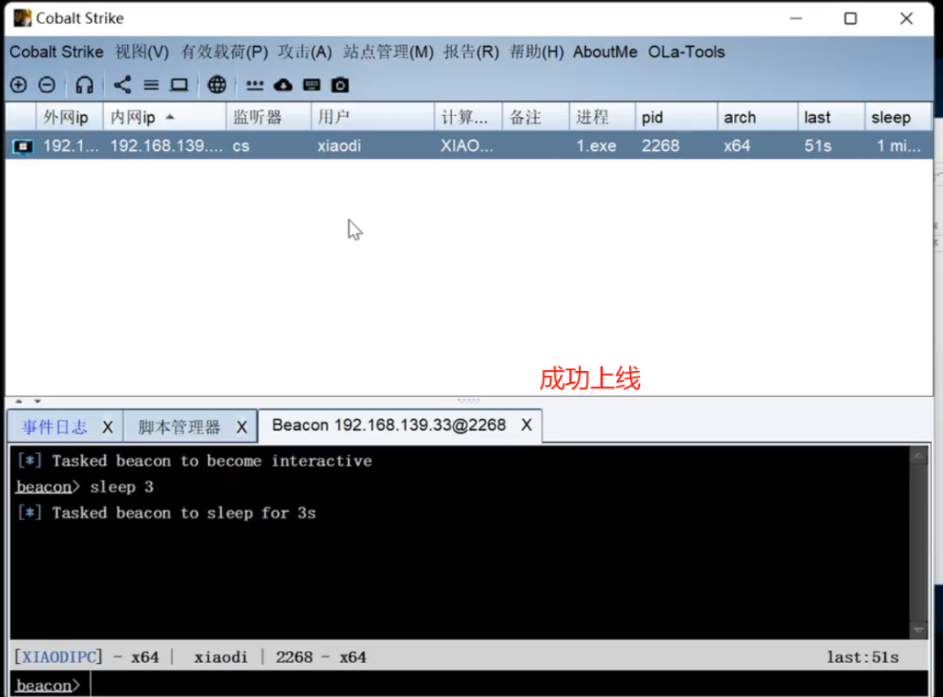This screenshot has height=697, width=943.
Task: Select the Beacon 192.168.139.33@2268 tab
Action: tap(389, 425)
